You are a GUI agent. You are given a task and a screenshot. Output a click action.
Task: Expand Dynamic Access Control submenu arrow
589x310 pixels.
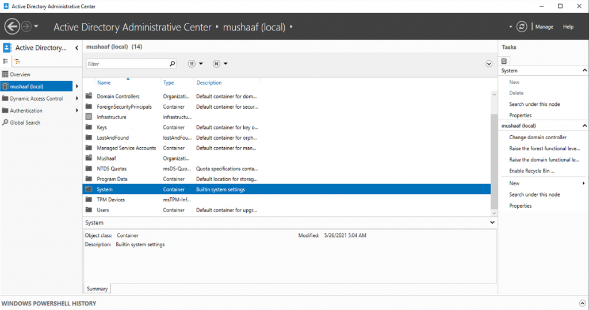(77, 98)
